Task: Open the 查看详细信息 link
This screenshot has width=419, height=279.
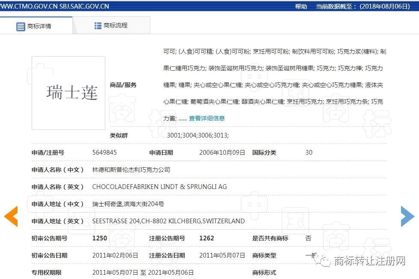Action: pyautogui.click(x=207, y=118)
